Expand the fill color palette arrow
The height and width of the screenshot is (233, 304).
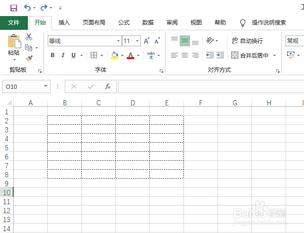[122, 55]
